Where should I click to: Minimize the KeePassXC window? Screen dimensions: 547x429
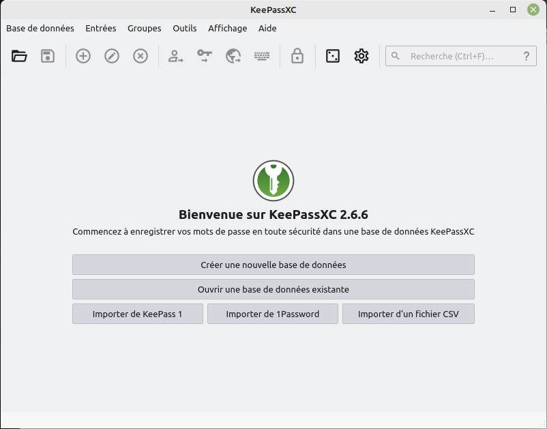click(x=492, y=10)
